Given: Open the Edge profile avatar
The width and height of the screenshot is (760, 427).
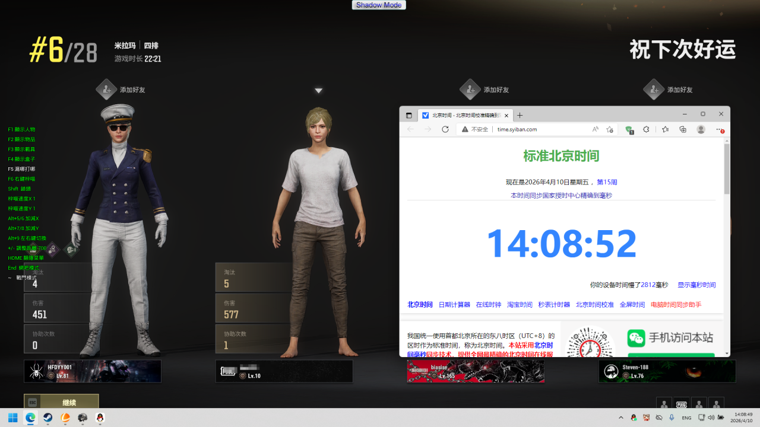Looking at the screenshot, I should point(701,129).
